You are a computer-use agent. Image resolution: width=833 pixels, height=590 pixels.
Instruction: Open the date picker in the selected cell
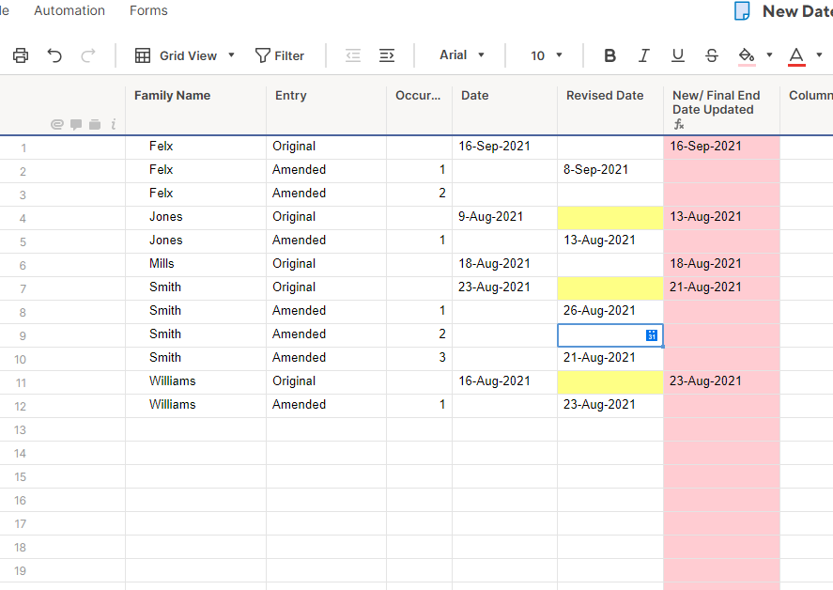click(650, 334)
